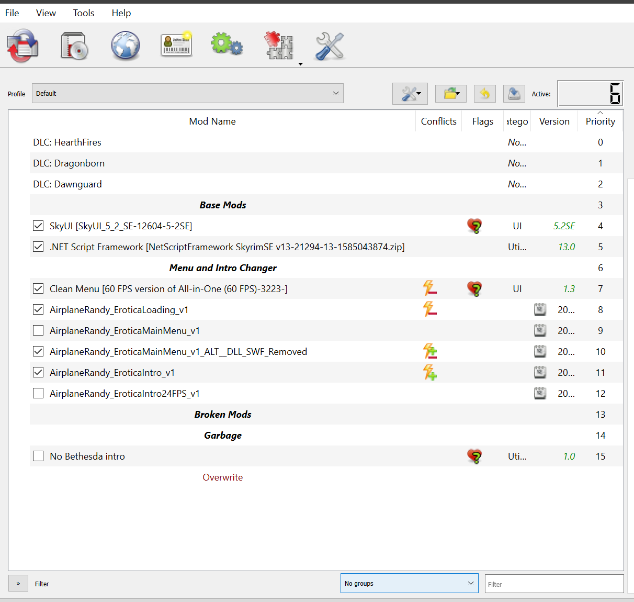Viewport: 634px width, 602px height.
Task: Select the Base Mods separator
Action: tap(326, 205)
